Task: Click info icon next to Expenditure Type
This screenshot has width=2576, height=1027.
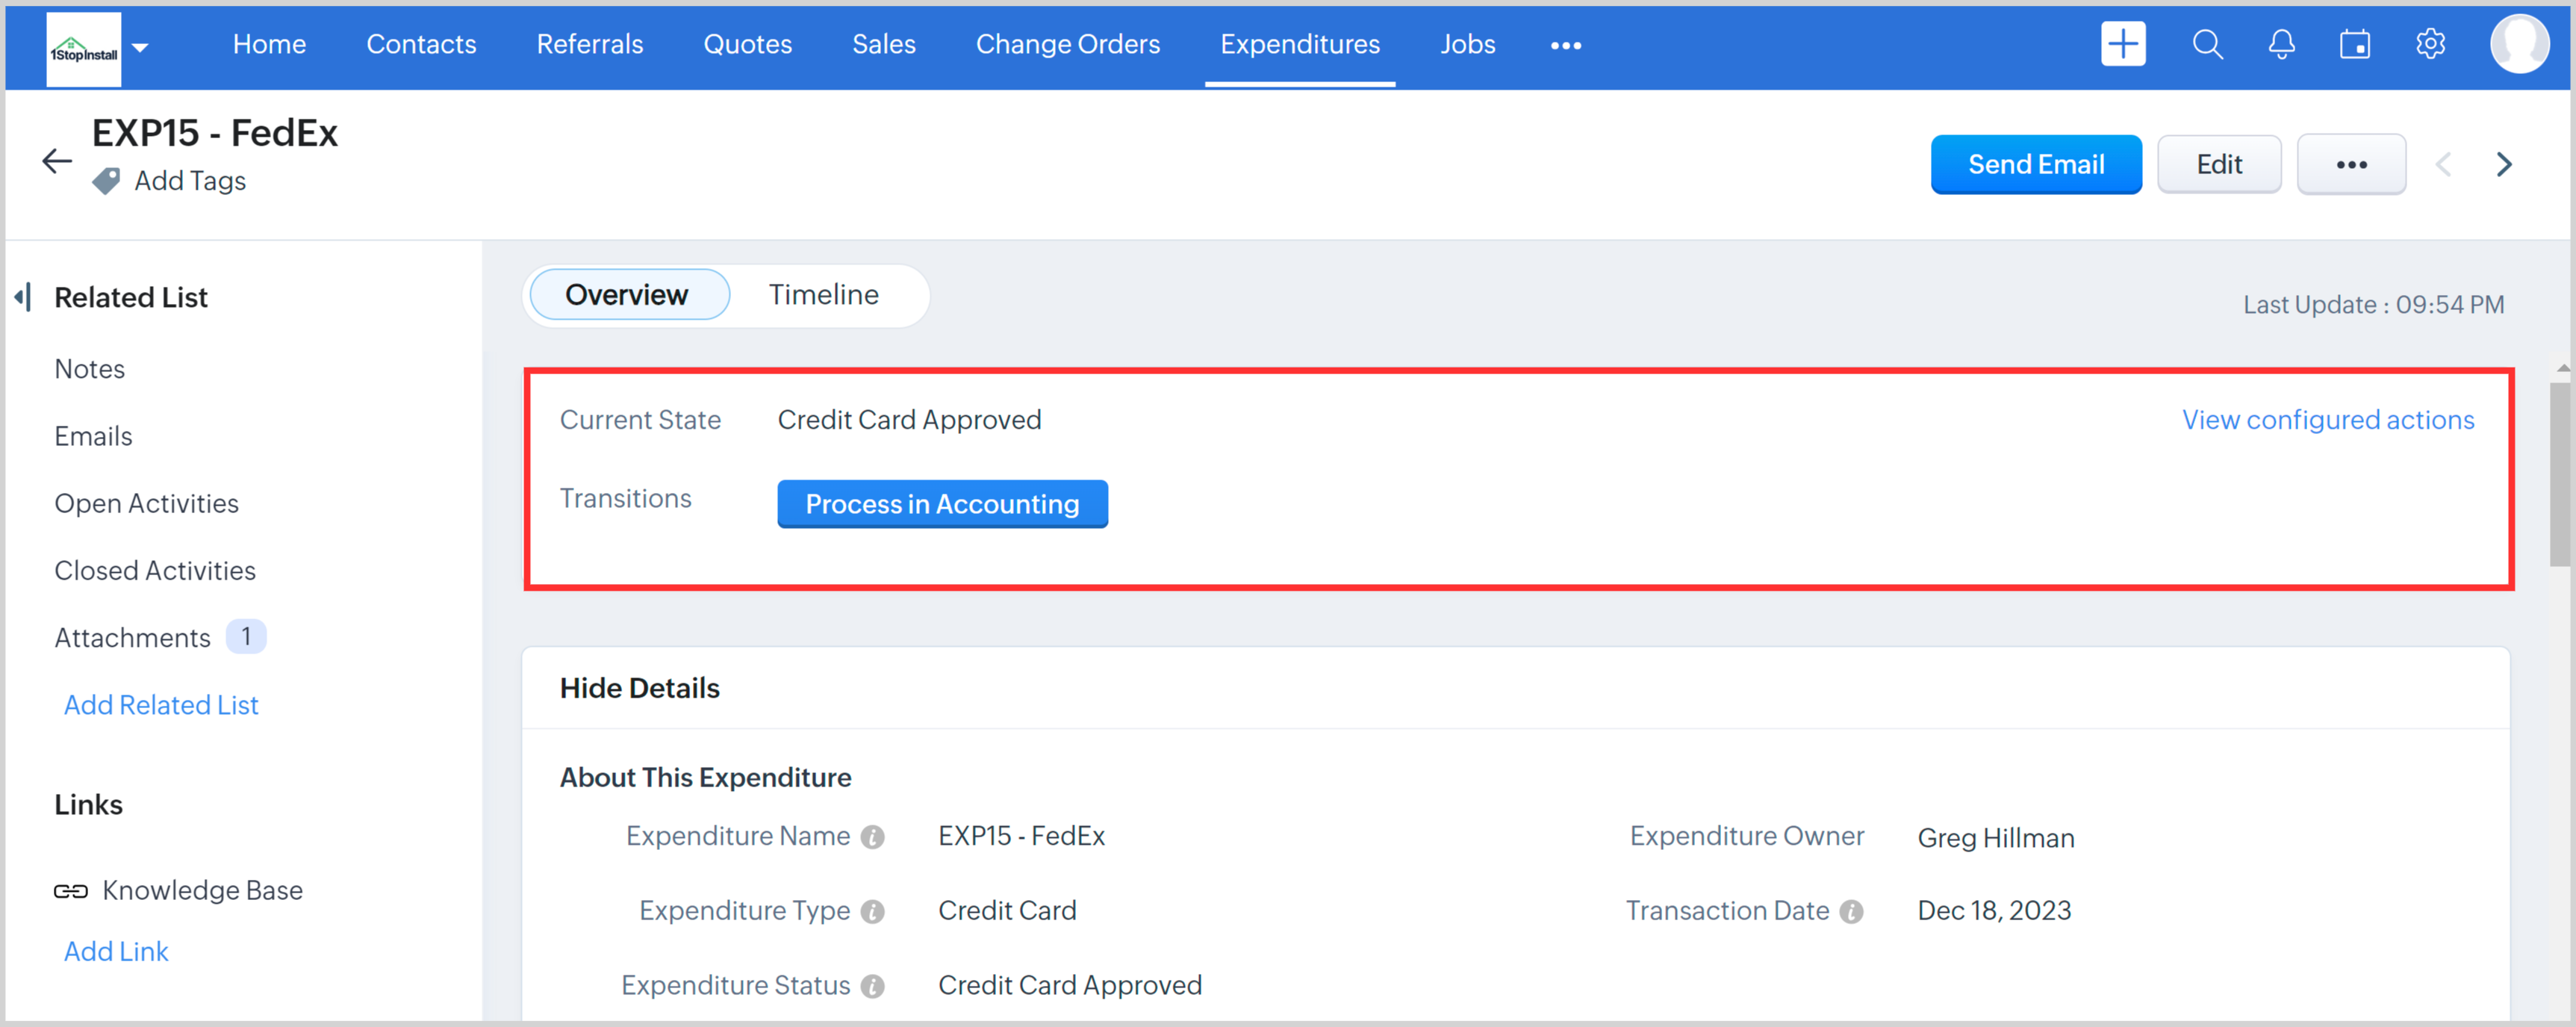Action: [x=873, y=911]
